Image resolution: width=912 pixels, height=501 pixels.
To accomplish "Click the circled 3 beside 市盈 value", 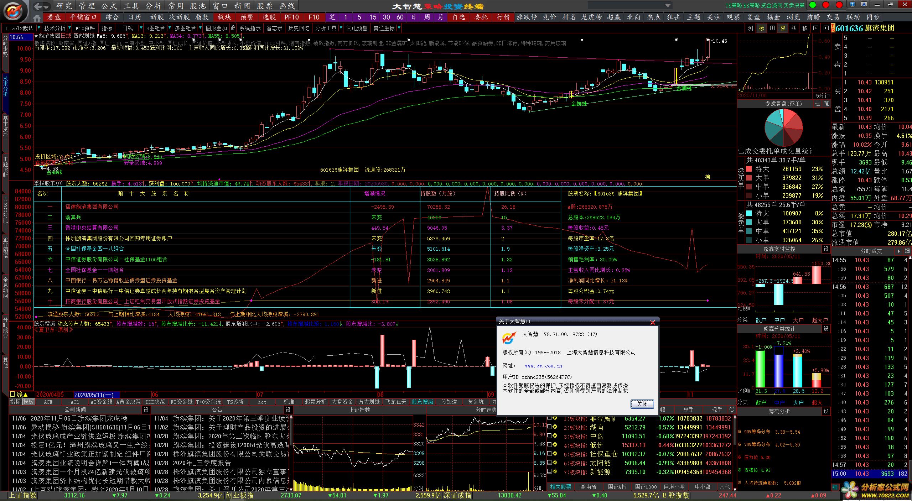I will pyautogui.click(x=868, y=225).
